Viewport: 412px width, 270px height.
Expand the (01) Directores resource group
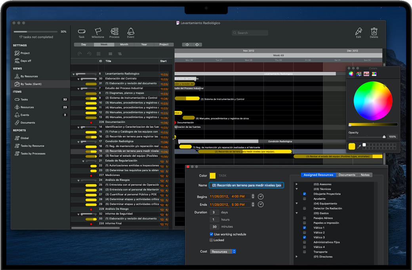(x=297, y=257)
